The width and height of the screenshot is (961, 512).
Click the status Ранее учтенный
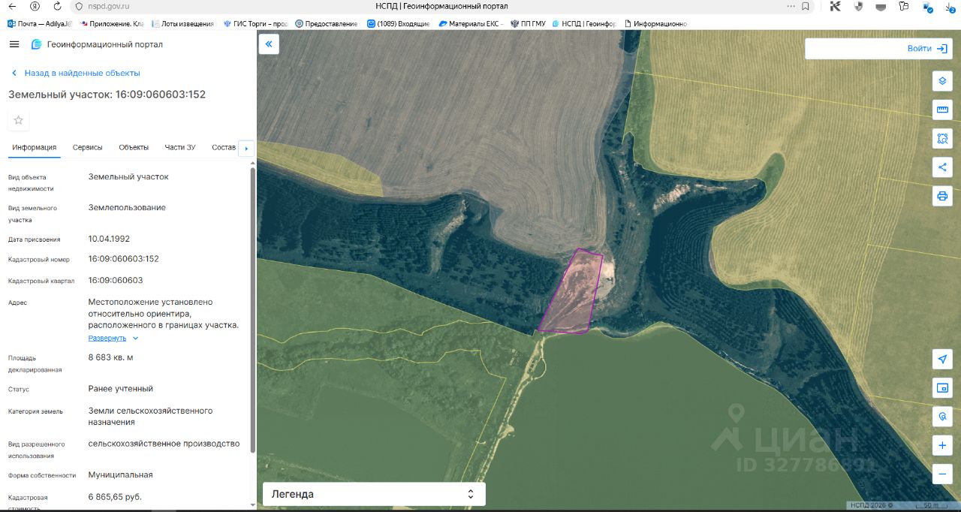click(x=121, y=389)
